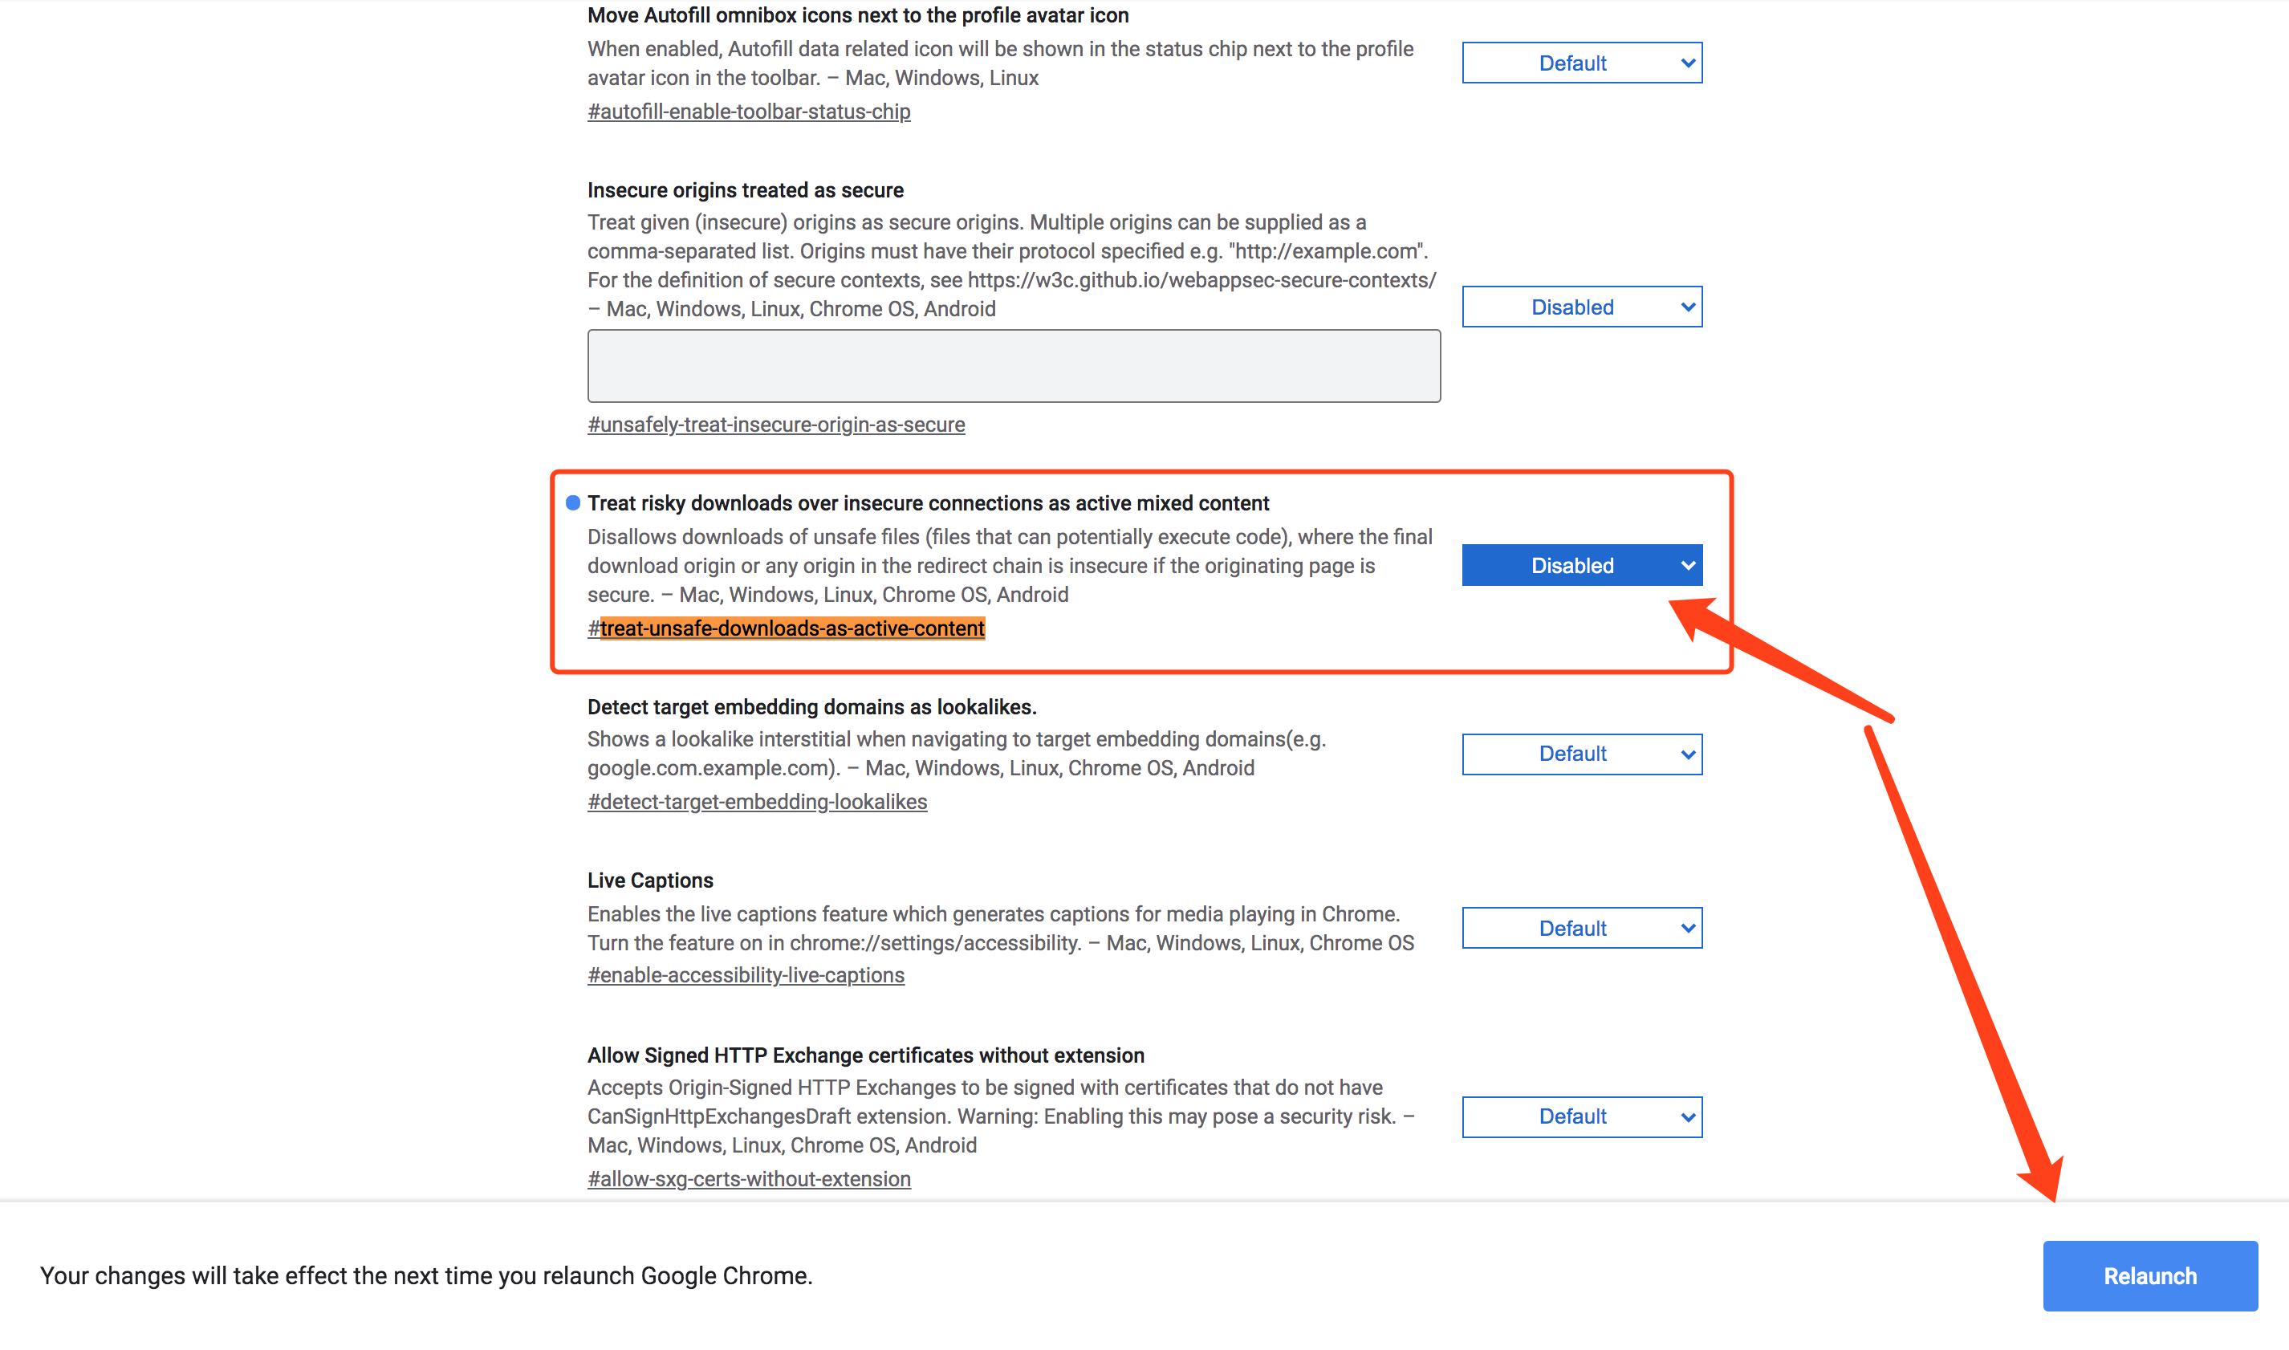Click the highlighted #treat-unsafe-downloads-as-active-content link
Image resolution: width=2289 pixels, height=1350 pixels.
(x=784, y=628)
